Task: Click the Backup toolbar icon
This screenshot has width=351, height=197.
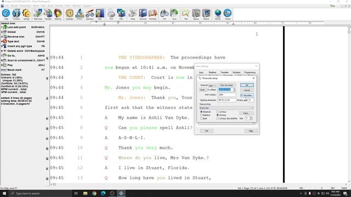Action: coord(196,14)
